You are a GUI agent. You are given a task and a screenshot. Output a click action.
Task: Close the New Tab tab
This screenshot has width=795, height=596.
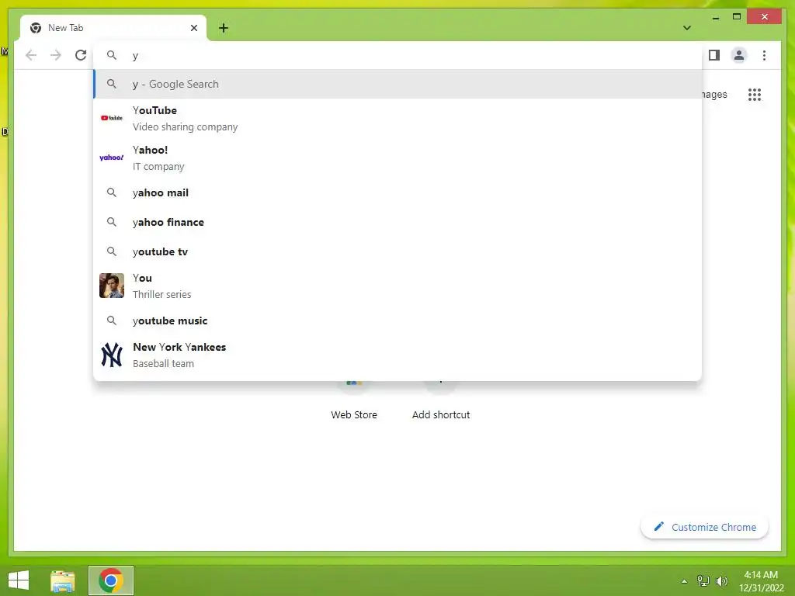point(193,28)
